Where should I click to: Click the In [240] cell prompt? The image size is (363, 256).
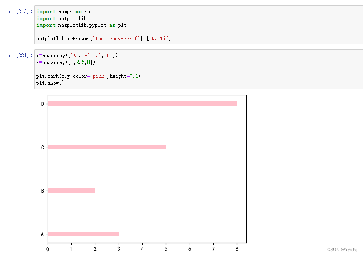(x=18, y=11)
